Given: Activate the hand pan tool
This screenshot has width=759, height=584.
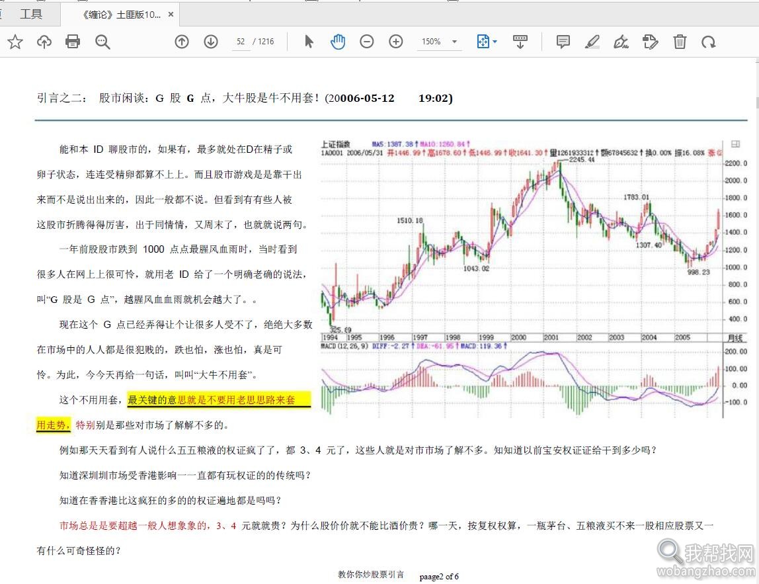Looking at the screenshot, I should 338,42.
